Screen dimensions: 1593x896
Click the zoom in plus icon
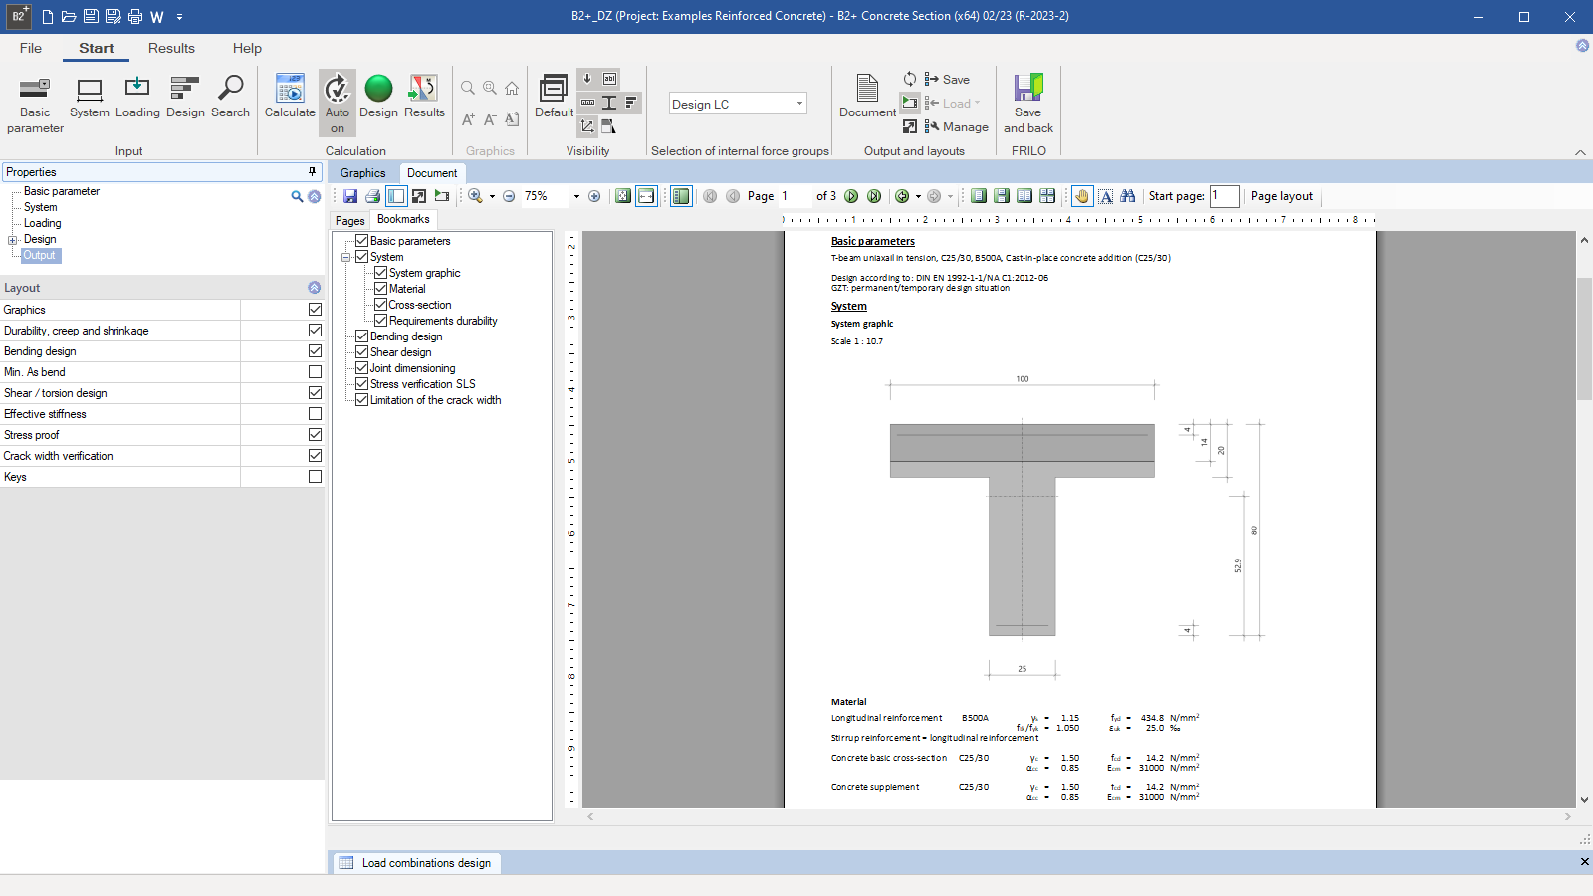[594, 196]
